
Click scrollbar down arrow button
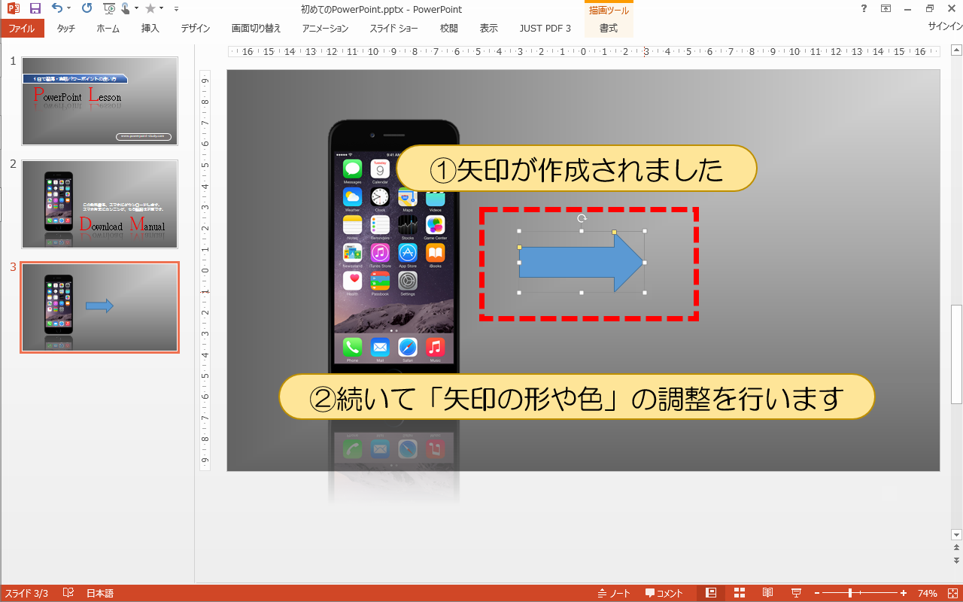coord(956,534)
